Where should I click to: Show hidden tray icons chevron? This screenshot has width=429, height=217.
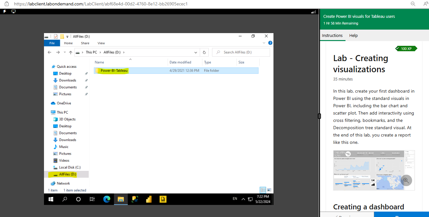(x=243, y=199)
